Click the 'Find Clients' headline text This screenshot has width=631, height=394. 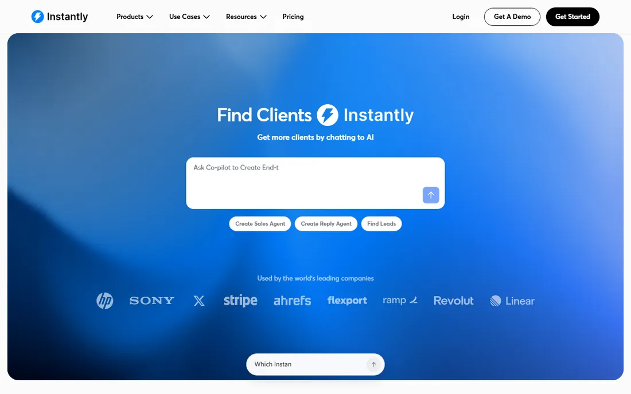coord(264,115)
